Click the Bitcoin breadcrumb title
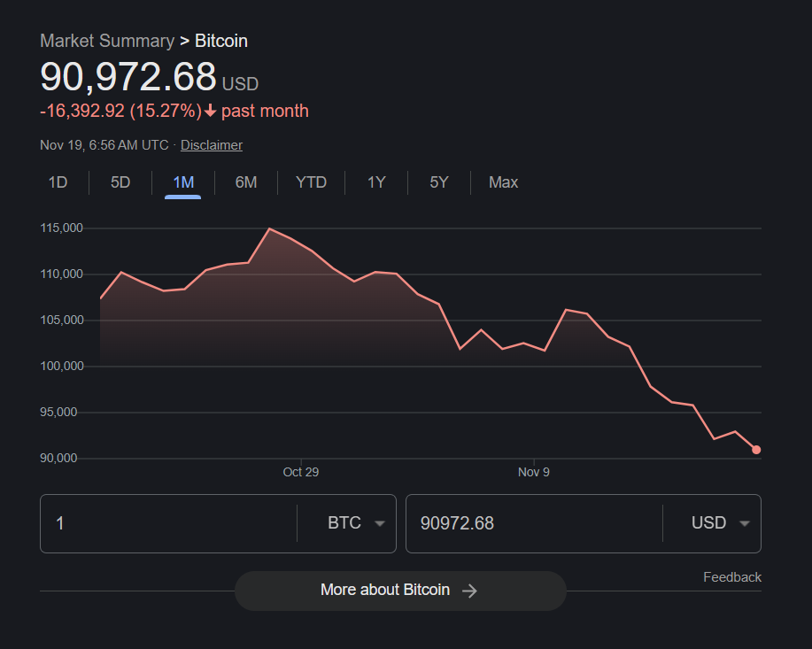812x649 pixels. [x=221, y=41]
